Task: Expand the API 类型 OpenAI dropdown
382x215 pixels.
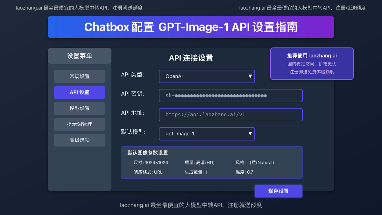Action: click(x=207, y=76)
